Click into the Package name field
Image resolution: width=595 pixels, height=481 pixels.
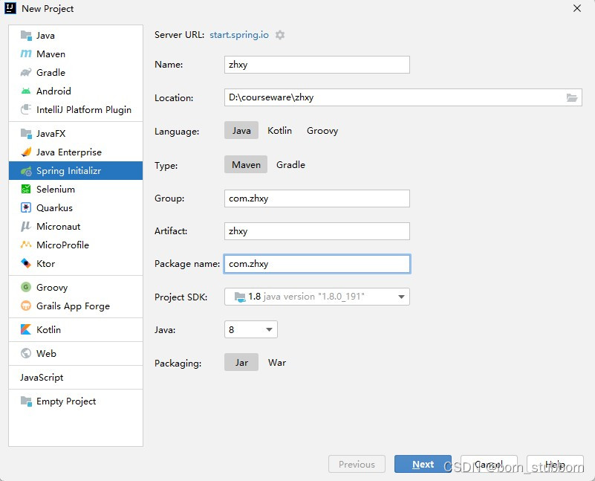(317, 264)
